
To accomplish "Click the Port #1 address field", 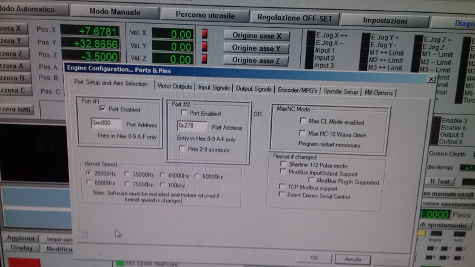I will click(106, 122).
